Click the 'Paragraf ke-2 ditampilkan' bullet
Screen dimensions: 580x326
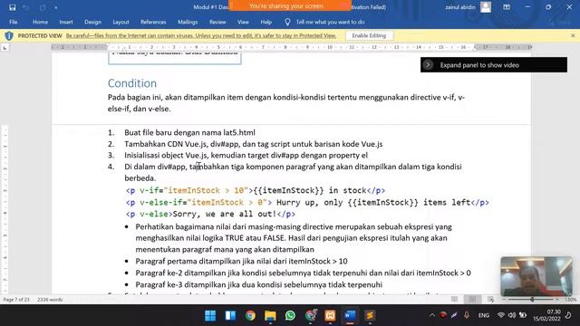pyautogui.click(x=303, y=273)
